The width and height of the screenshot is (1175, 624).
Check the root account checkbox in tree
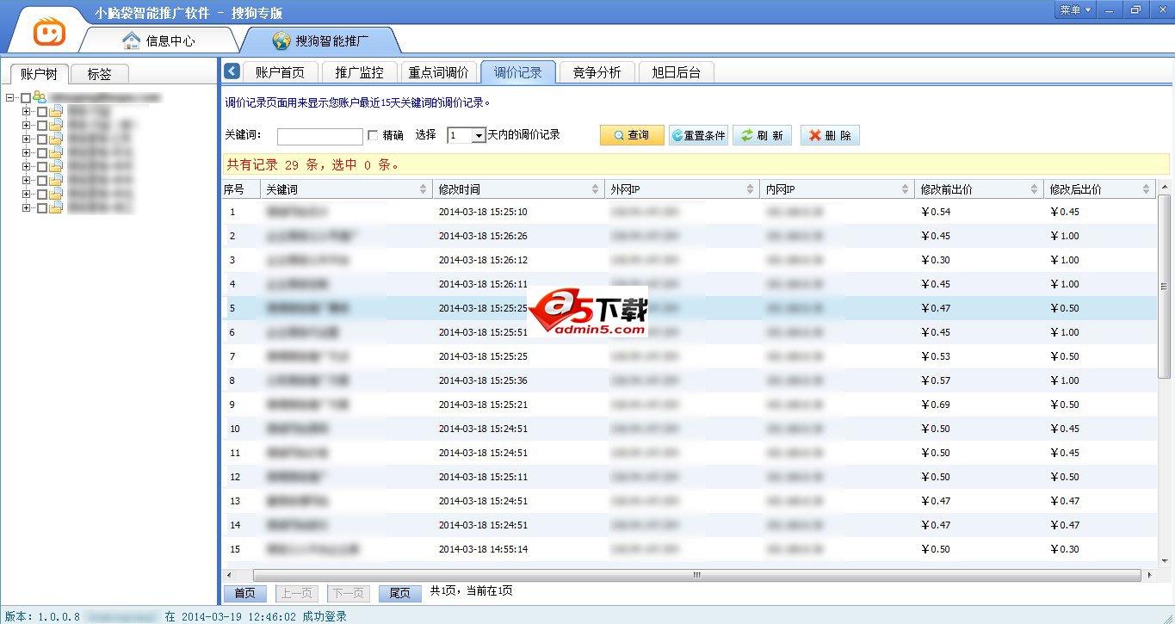(25, 97)
